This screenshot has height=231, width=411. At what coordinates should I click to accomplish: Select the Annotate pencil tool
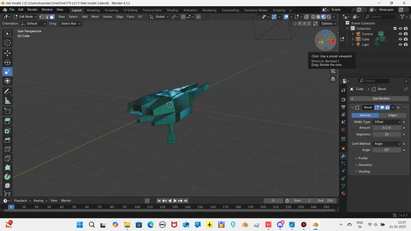pyautogui.click(x=7, y=91)
